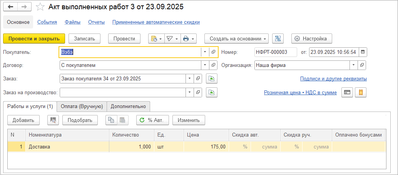This screenshot has height=175, width=398.
Task: Switch to the Основное section
Action: [18, 22]
